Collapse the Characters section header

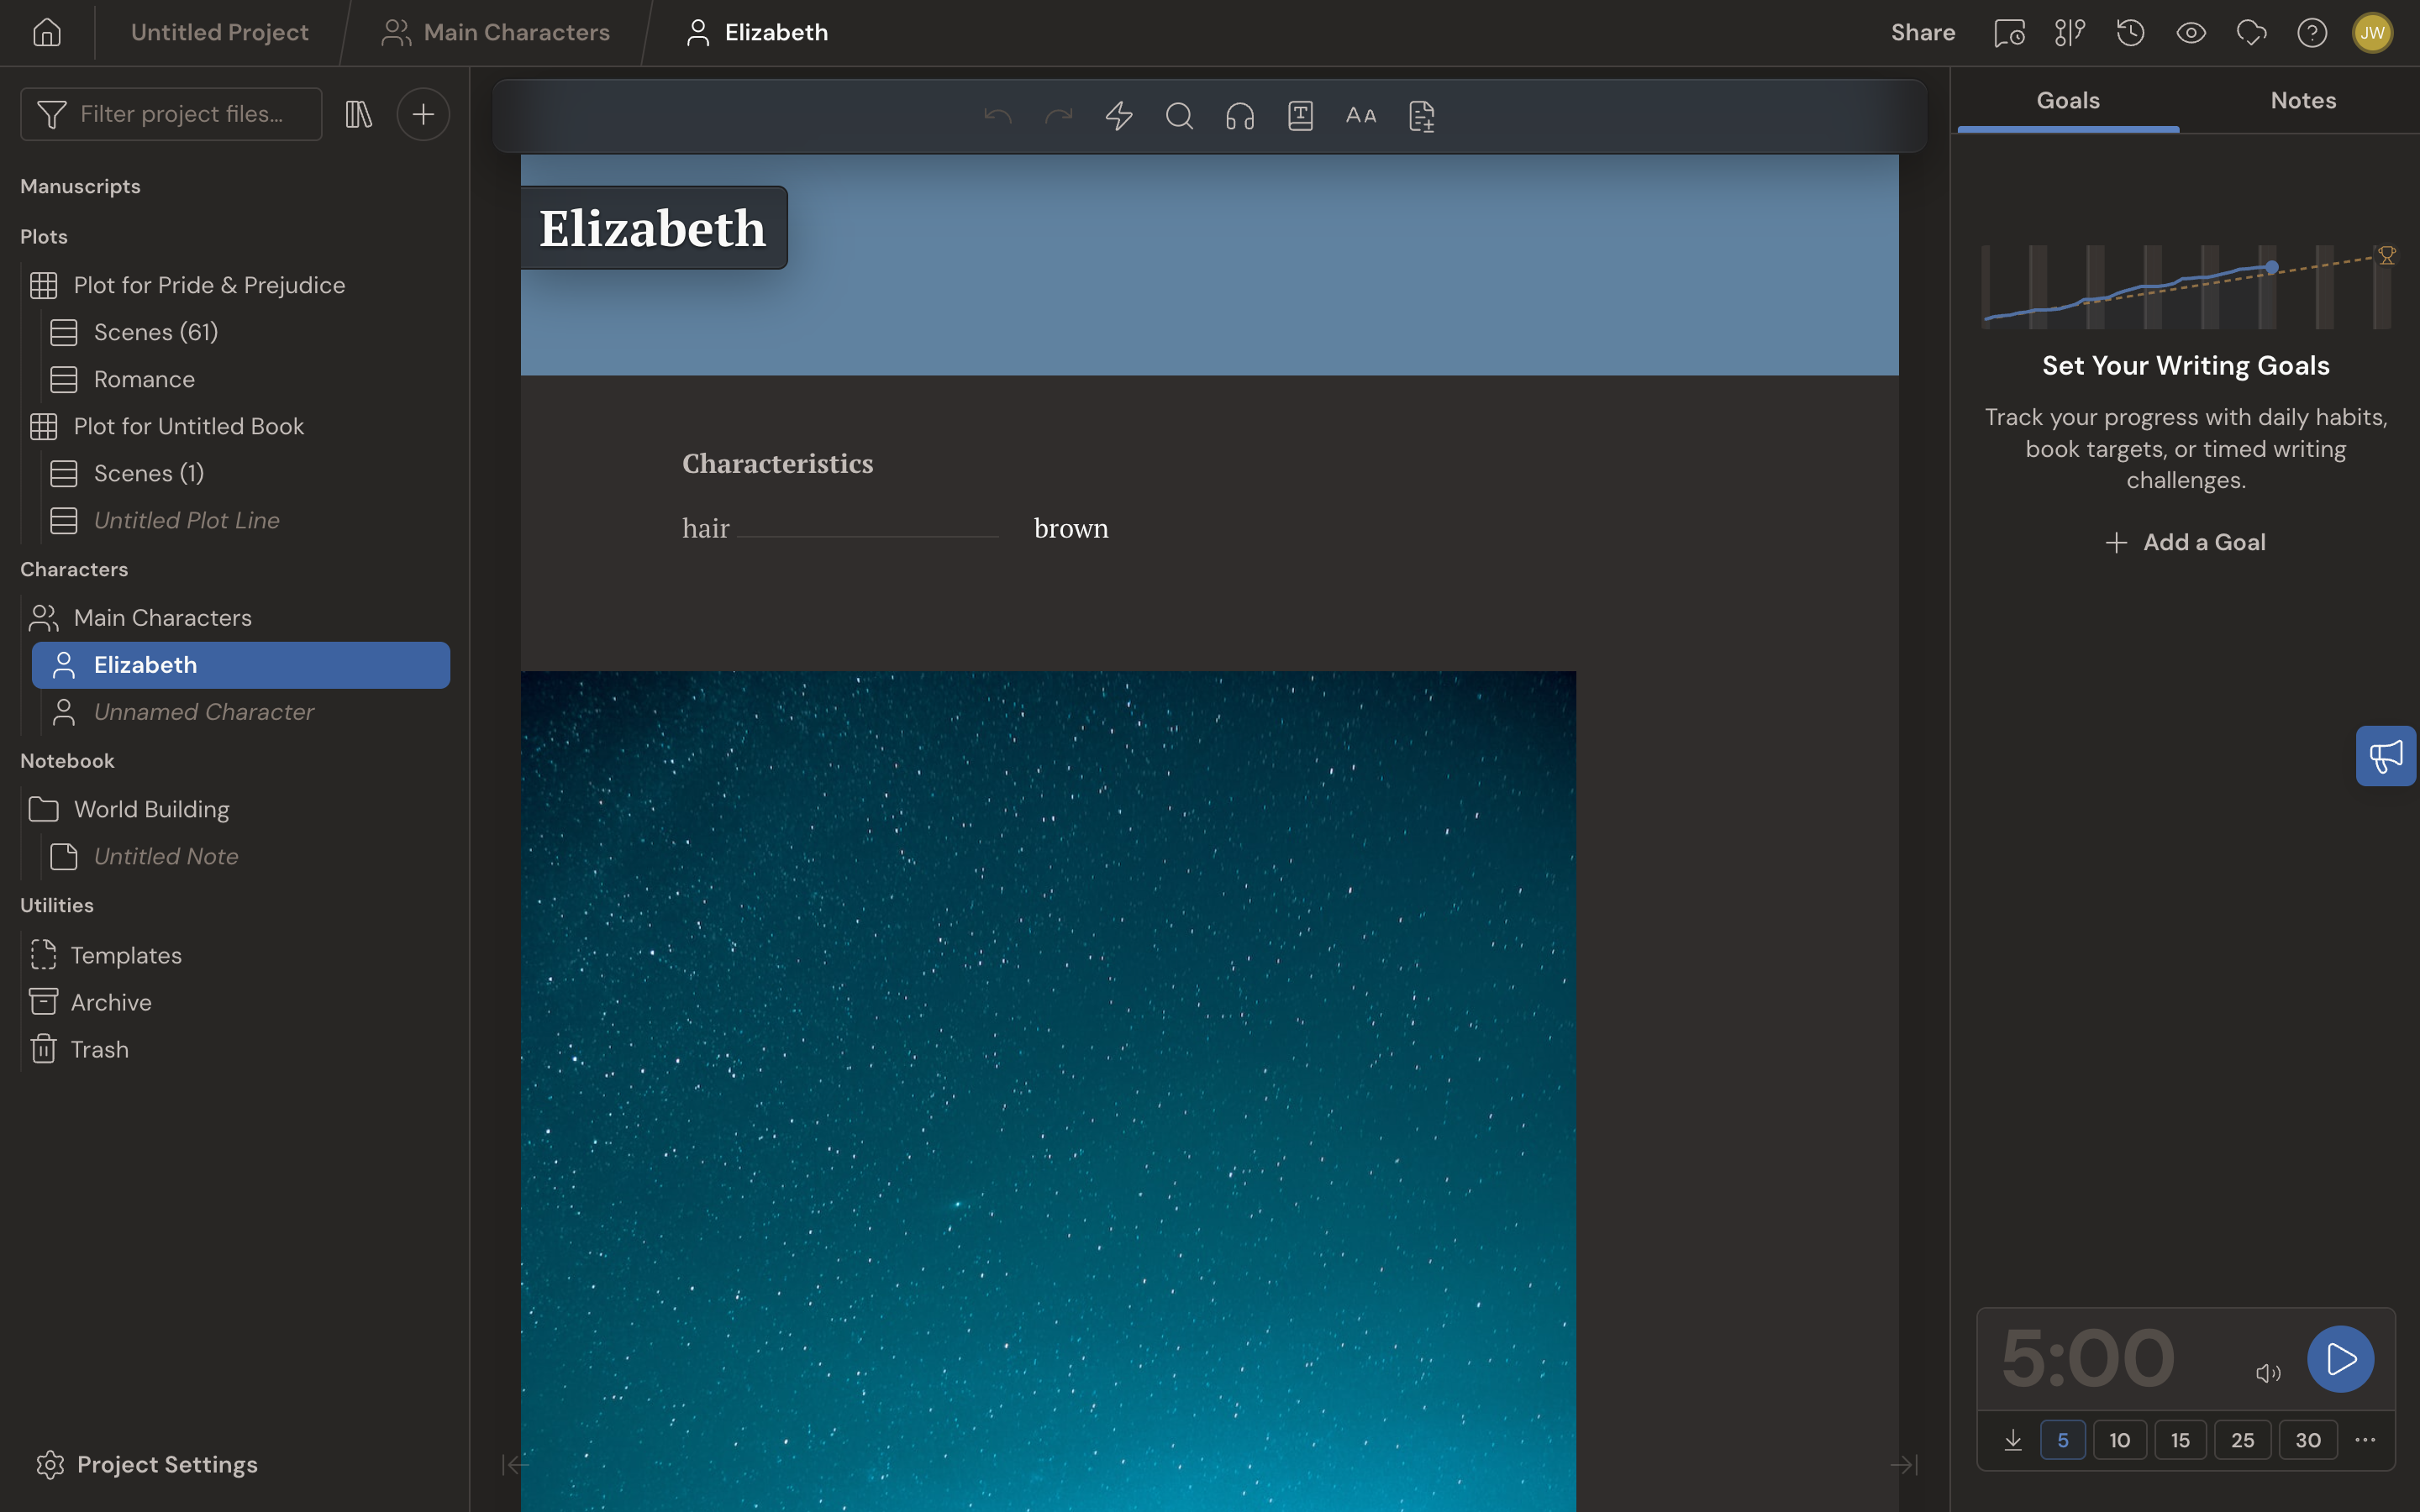pos(74,569)
